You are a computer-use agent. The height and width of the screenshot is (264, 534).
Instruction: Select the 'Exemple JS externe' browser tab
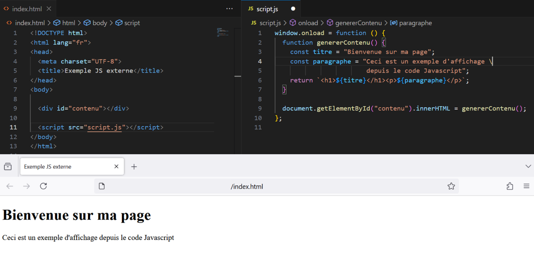click(x=72, y=167)
